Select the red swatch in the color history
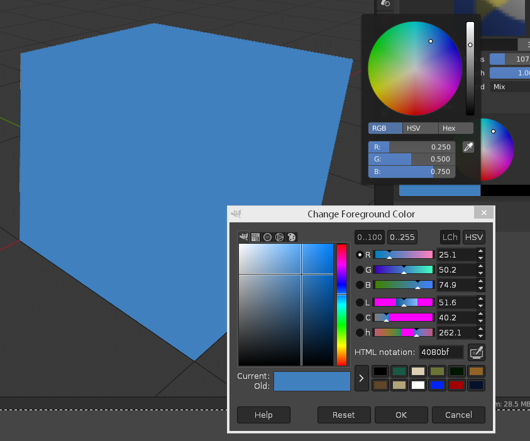Screen dimensions: 530x441 coord(456,385)
